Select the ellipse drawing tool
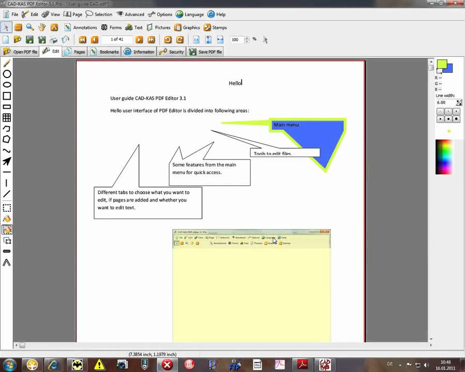465x372 pixels. [x=7, y=85]
